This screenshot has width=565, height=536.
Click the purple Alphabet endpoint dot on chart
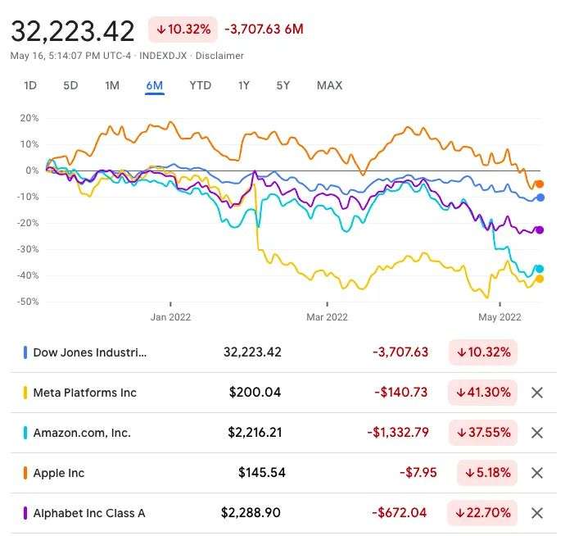[539, 230]
